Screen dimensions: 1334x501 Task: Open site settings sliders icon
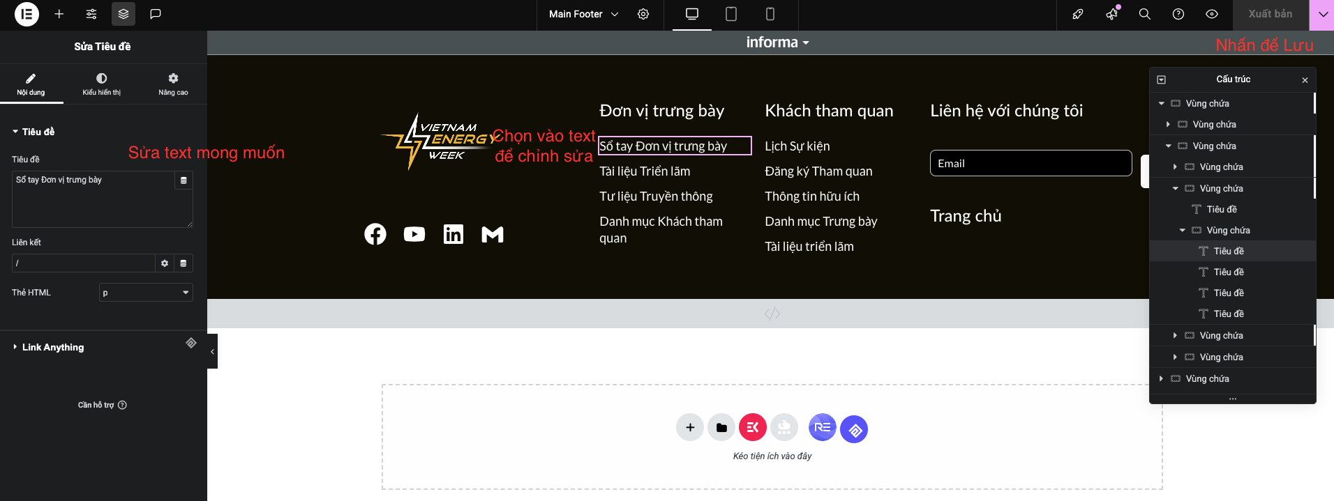pos(91,14)
